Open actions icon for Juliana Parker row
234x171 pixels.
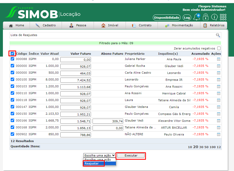tap(219, 59)
